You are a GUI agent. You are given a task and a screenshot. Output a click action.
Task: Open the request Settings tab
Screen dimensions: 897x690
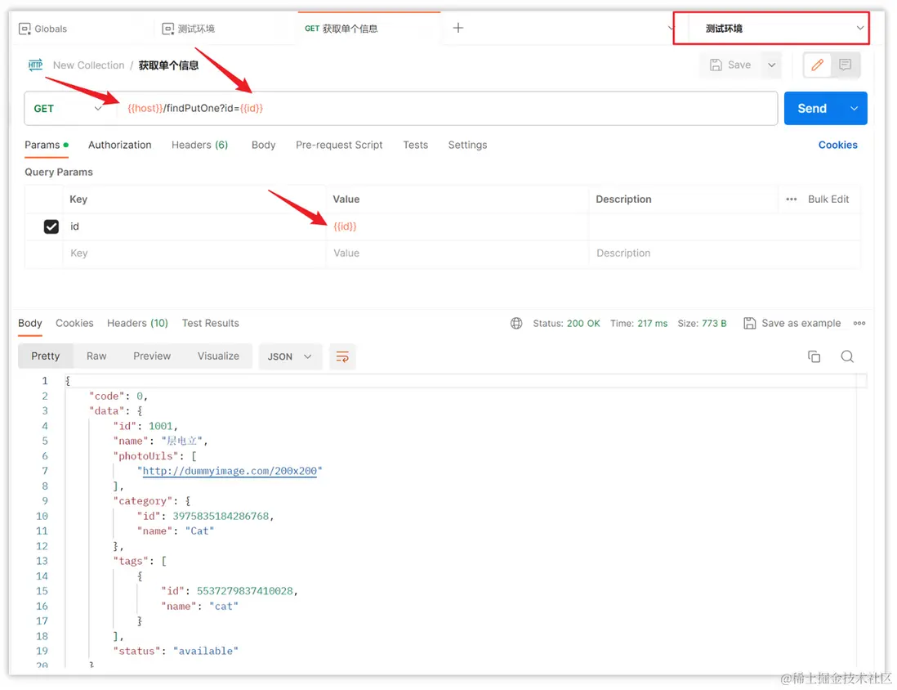(x=467, y=145)
